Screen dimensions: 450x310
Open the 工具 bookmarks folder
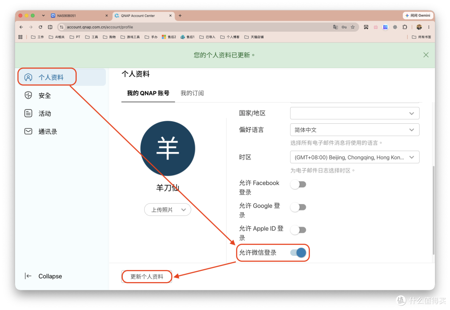pyautogui.click(x=92, y=37)
